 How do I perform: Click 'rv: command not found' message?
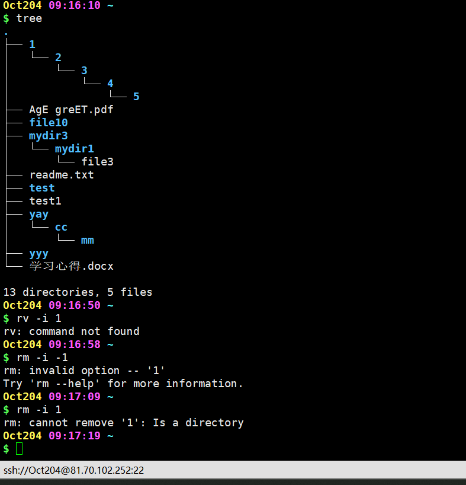pyautogui.click(x=71, y=331)
